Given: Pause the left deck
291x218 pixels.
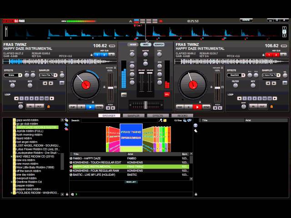Looking at the screenshot, I should pyautogui.click(x=81, y=107).
